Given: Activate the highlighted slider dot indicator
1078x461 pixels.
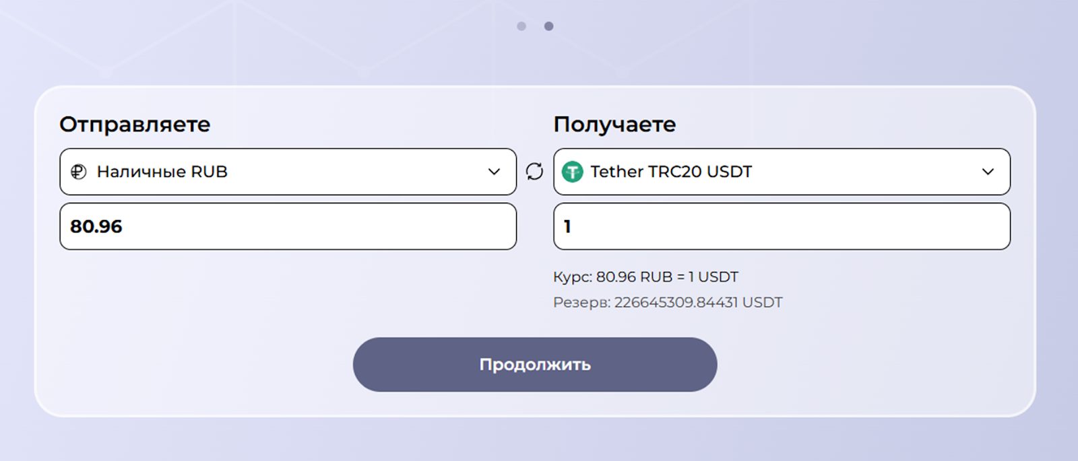Looking at the screenshot, I should point(548,26).
